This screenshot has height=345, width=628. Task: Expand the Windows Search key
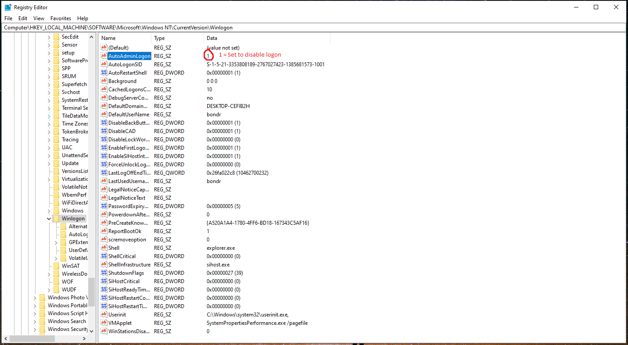coord(35,321)
